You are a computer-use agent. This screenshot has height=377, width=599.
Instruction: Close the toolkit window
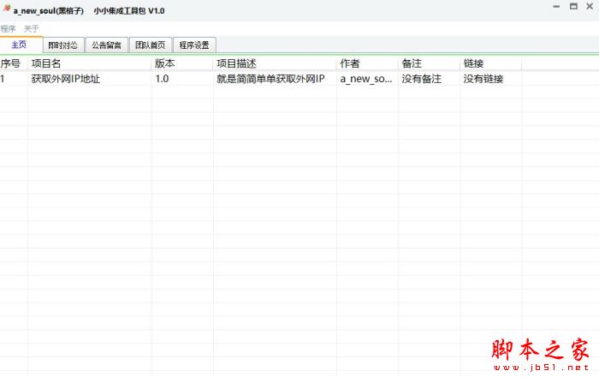[x=590, y=7]
